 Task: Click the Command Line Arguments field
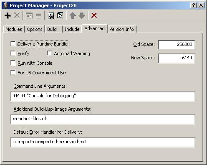[103, 96]
